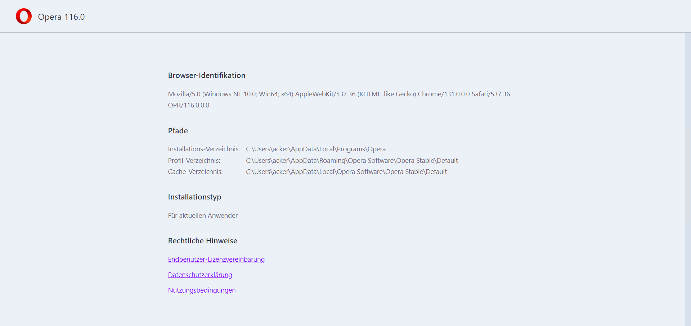
Task: Click the Pfade heading
Action: point(178,131)
